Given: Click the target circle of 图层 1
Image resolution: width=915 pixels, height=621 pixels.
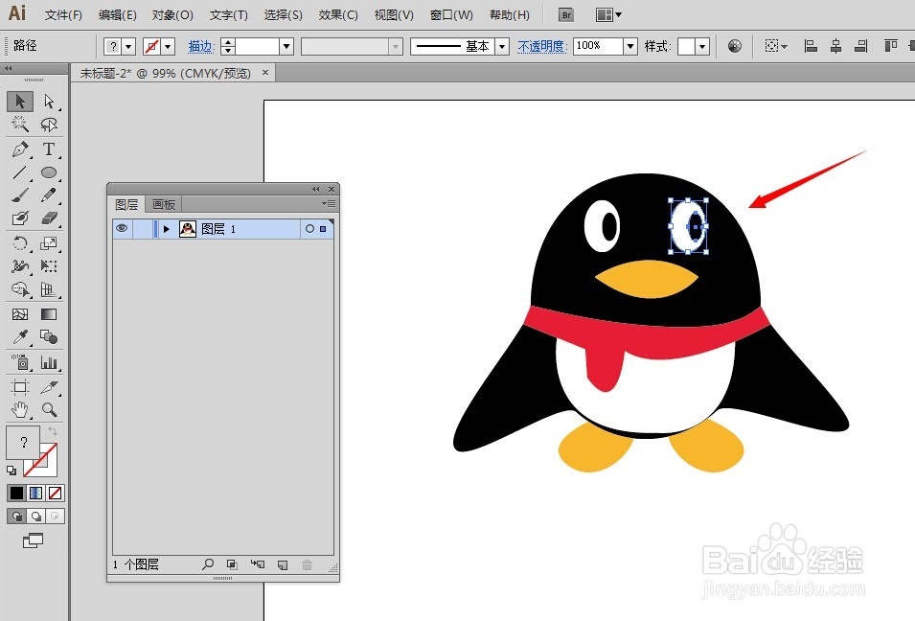Looking at the screenshot, I should (309, 229).
